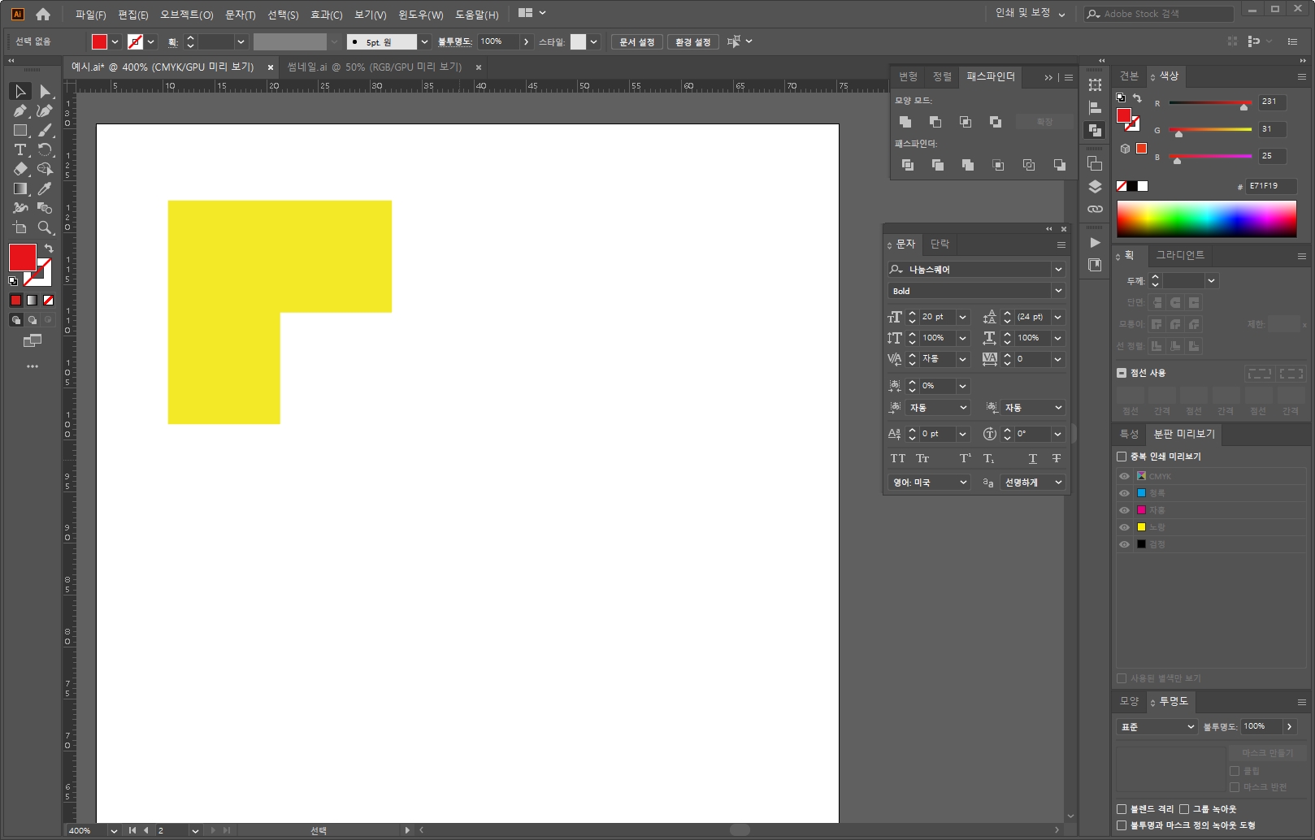The image size is (1315, 840).
Task: Click Exclude shape mode
Action: click(996, 122)
